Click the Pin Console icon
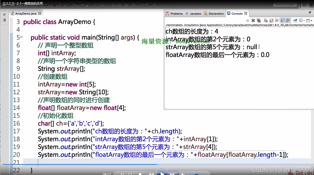The width and height of the screenshot is (314, 175). tap(295, 21)
